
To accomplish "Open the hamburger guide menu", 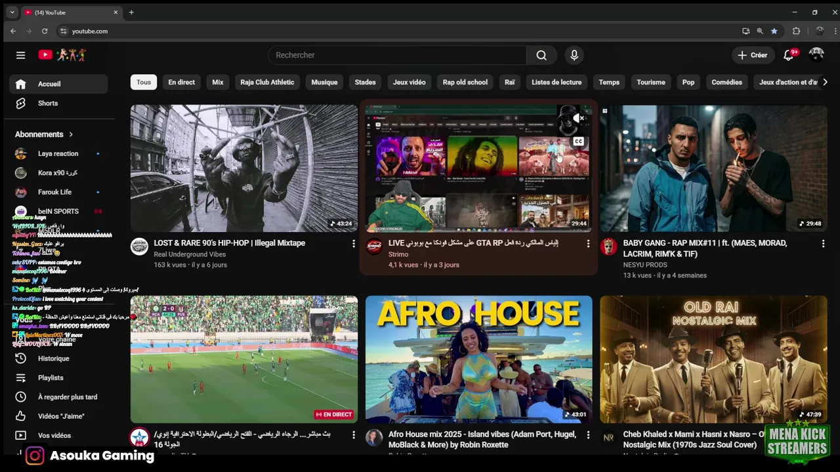I will point(20,55).
